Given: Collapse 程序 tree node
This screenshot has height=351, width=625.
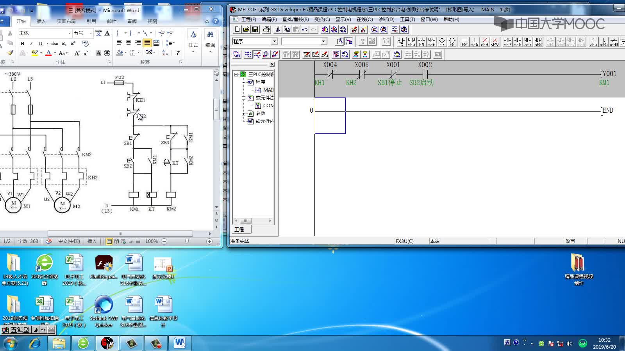Looking at the screenshot, I should tap(243, 82).
